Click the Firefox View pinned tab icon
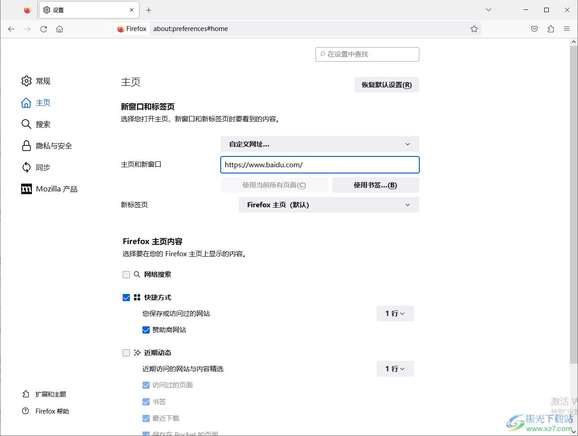This screenshot has width=578, height=436. [x=27, y=10]
